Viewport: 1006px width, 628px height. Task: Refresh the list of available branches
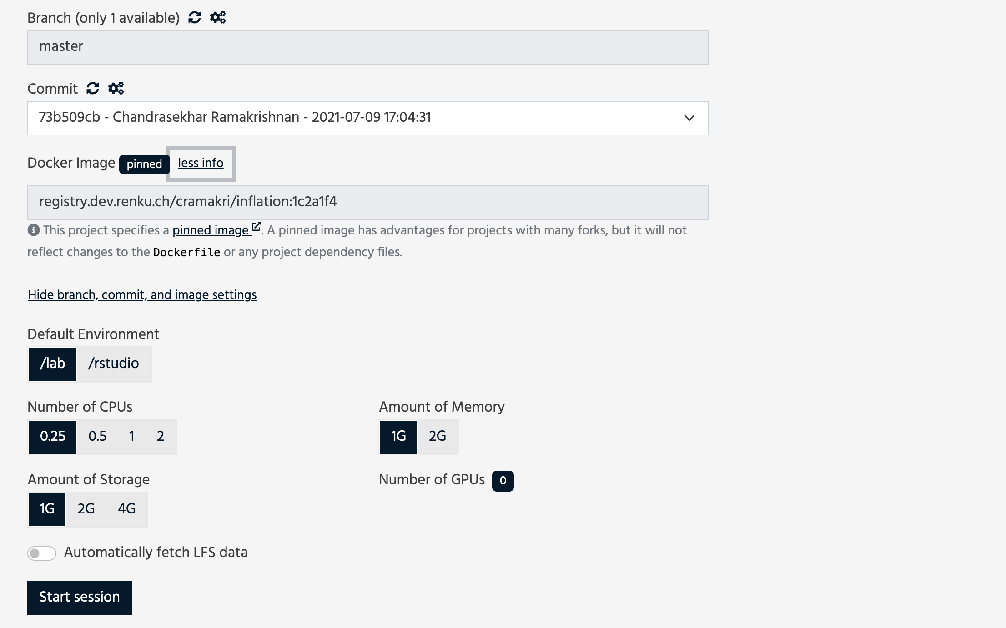pos(194,18)
